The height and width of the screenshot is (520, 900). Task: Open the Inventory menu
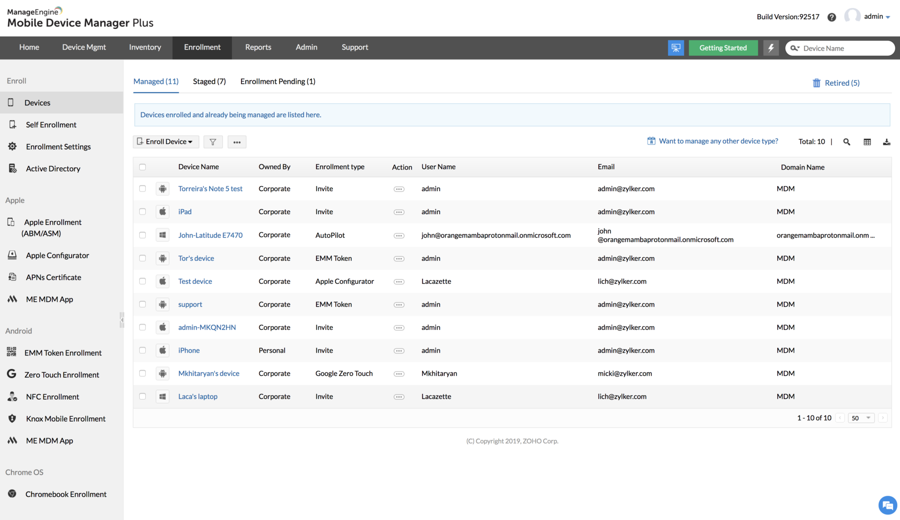145,47
